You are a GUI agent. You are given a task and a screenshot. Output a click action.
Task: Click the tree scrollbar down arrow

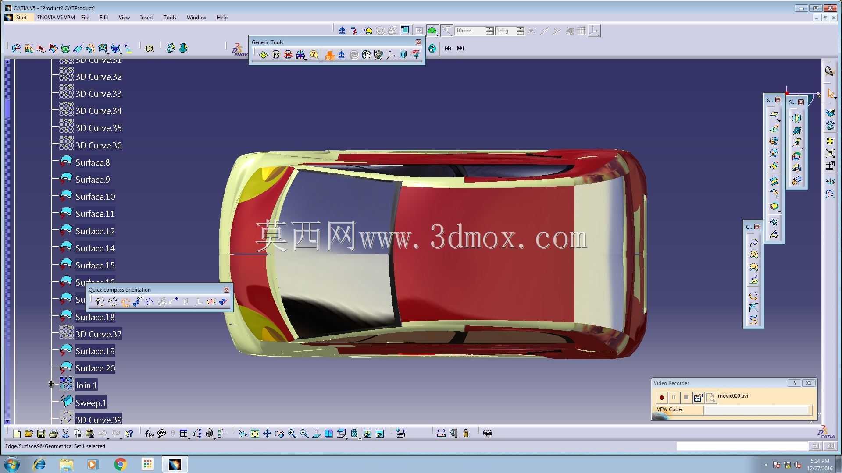[x=7, y=421]
